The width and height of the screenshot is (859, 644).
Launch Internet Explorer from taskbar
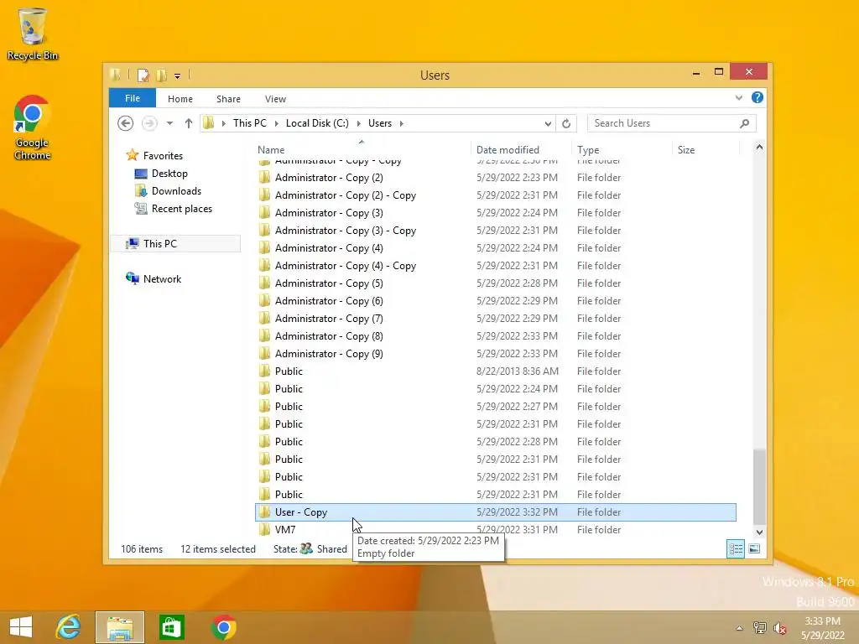[68, 627]
